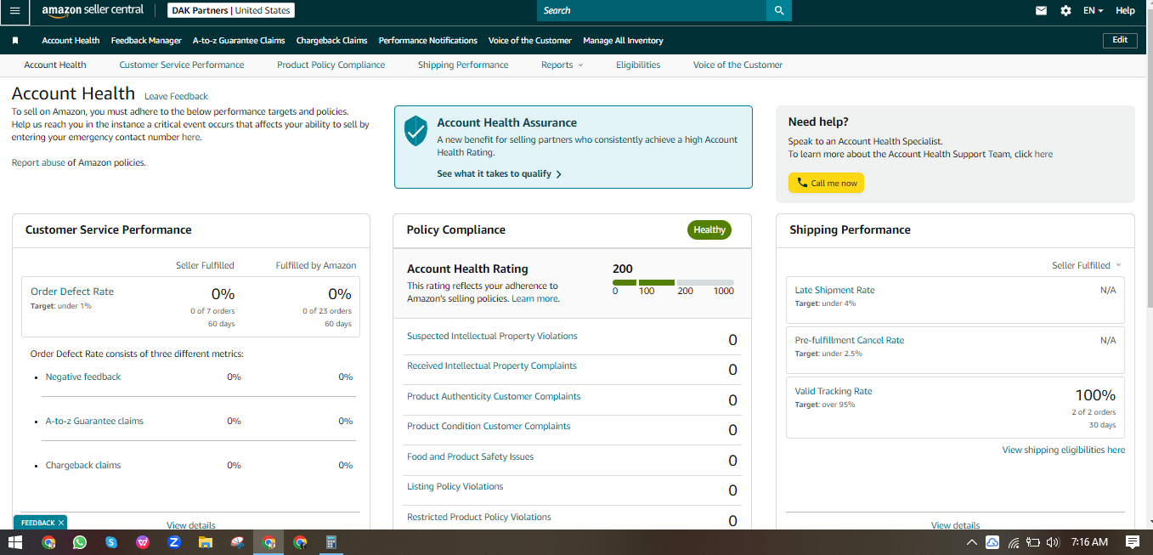Open the Windows notification center icon
This screenshot has width=1153, height=555.
1132,542
